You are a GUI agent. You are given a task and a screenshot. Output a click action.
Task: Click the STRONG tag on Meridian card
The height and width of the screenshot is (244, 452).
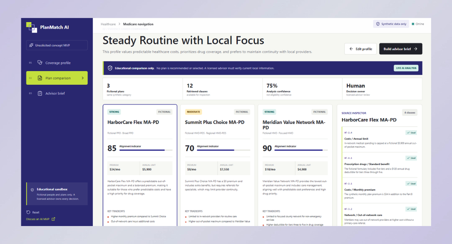click(x=269, y=112)
